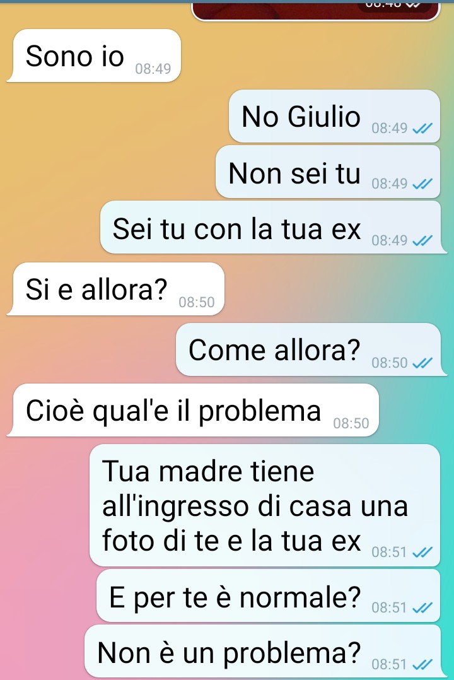The height and width of the screenshot is (680, 454).
Task: Tap read checkmarks on 'Come allora?'
Action: coord(422,363)
